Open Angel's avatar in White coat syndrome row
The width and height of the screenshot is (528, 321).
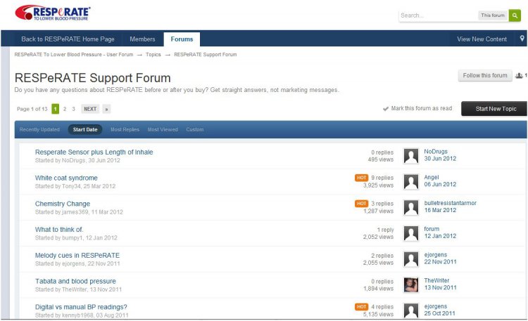pos(411,182)
